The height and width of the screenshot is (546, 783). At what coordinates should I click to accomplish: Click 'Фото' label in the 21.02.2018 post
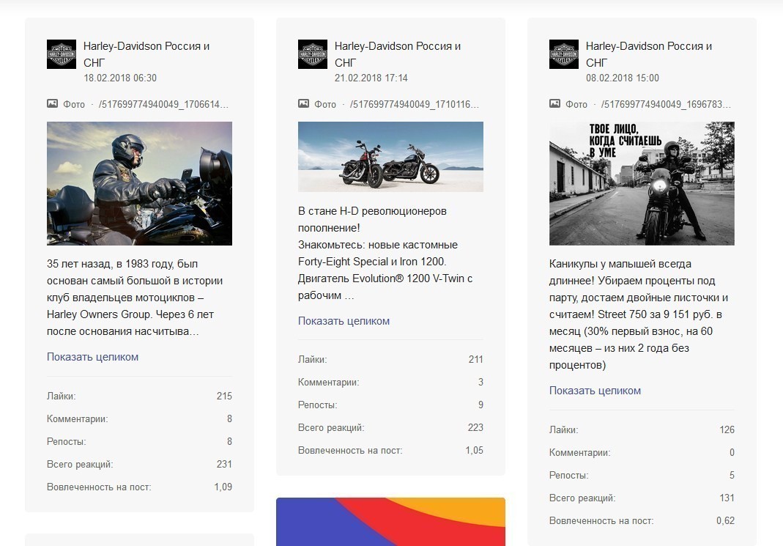(x=325, y=104)
